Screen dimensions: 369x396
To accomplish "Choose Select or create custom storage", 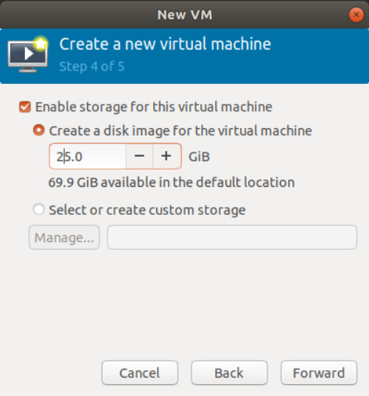I will coord(39,209).
